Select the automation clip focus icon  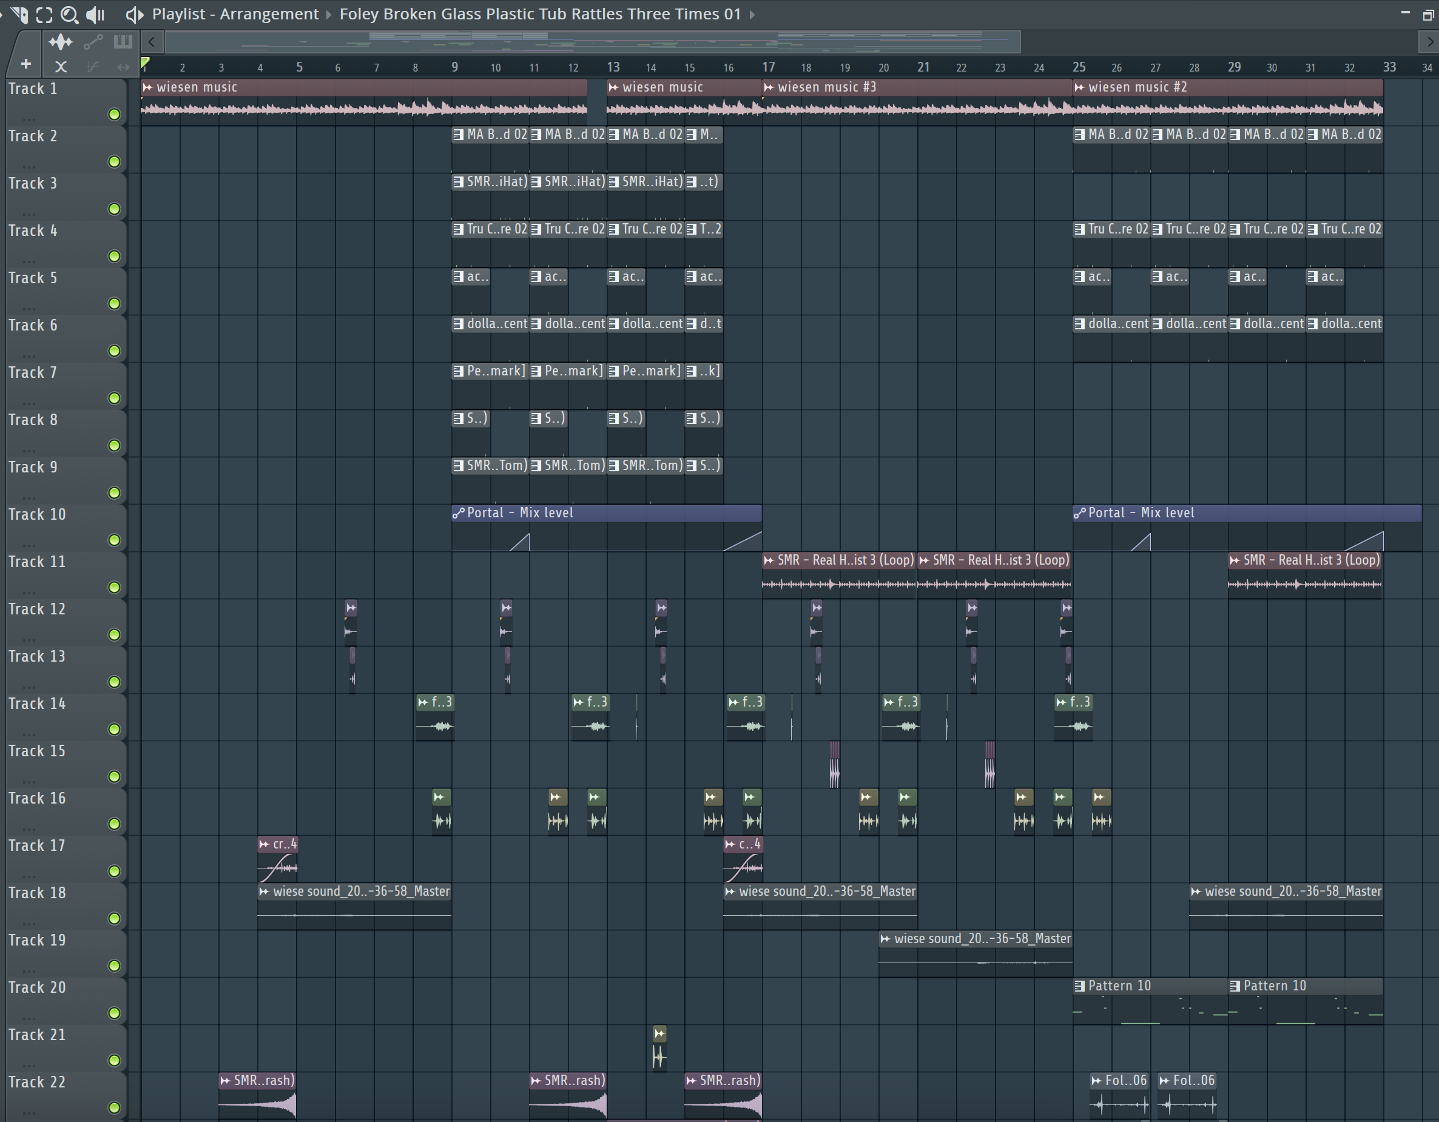pos(93,42)
